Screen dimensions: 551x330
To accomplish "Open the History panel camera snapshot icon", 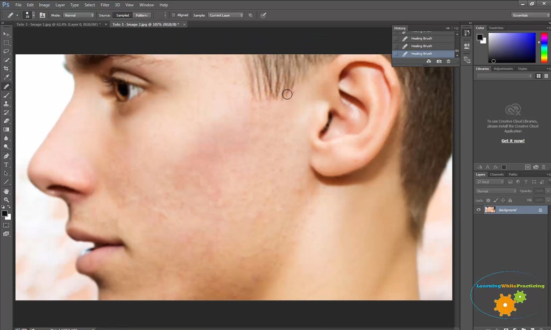I will click(440, 61).
